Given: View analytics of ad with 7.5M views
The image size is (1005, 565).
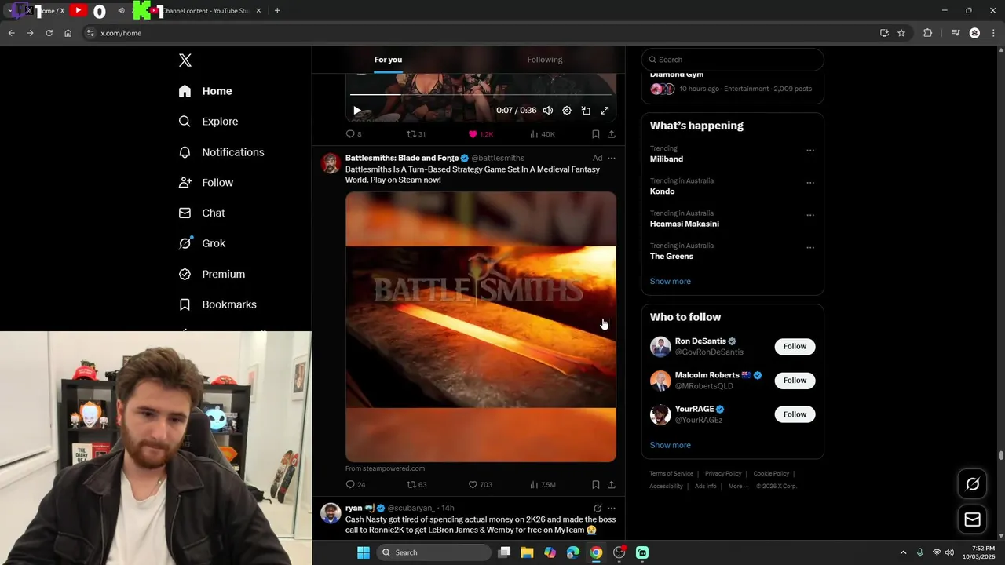Looking at the screenshot, I should tap(543, 485).
